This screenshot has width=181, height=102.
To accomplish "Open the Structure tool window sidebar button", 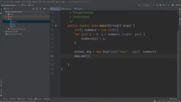I will 1,83.
